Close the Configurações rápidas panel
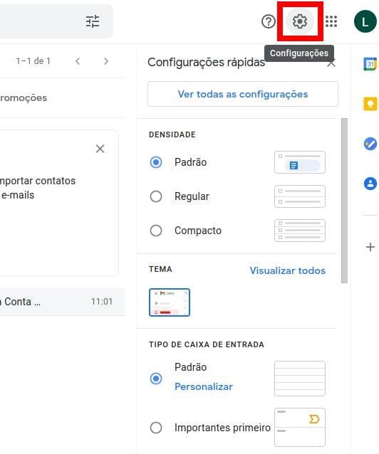This screenshot has width=379, height=454. 331,63
